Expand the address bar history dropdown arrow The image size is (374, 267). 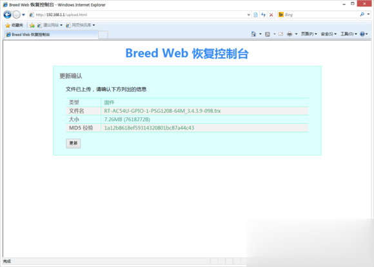tap(248, 15)
